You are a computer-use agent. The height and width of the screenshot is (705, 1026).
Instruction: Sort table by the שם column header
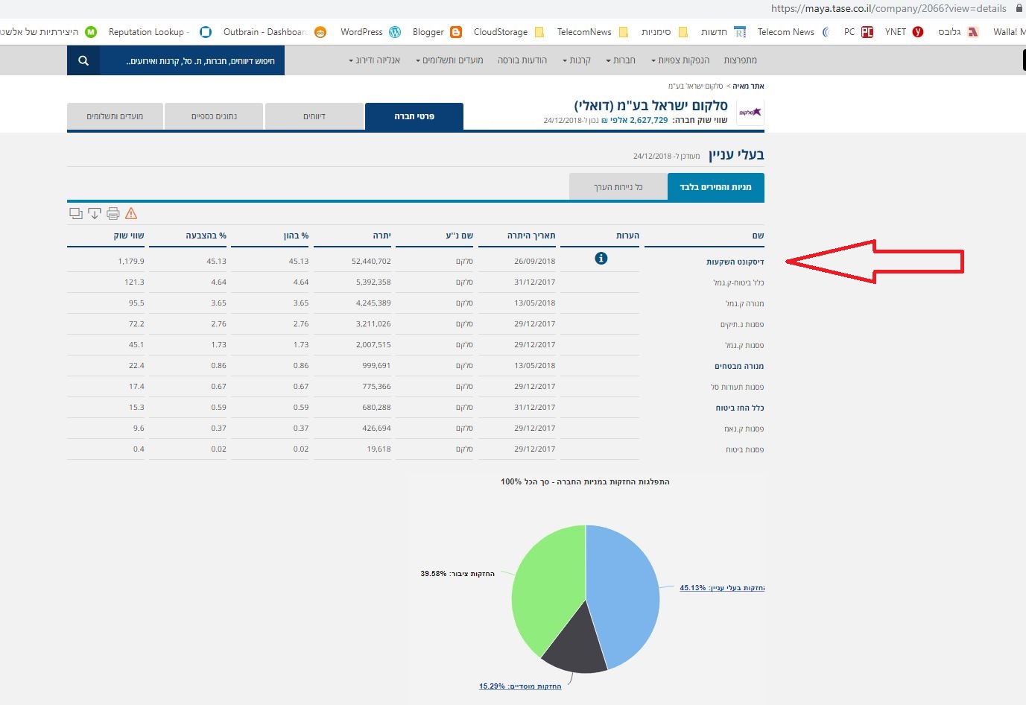pyautogui.click(x=758, y=235)
